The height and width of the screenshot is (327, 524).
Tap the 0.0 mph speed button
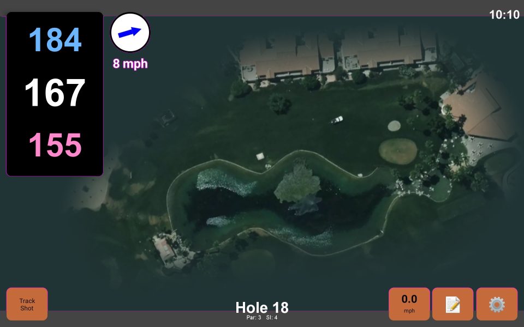tap(409, 304)
